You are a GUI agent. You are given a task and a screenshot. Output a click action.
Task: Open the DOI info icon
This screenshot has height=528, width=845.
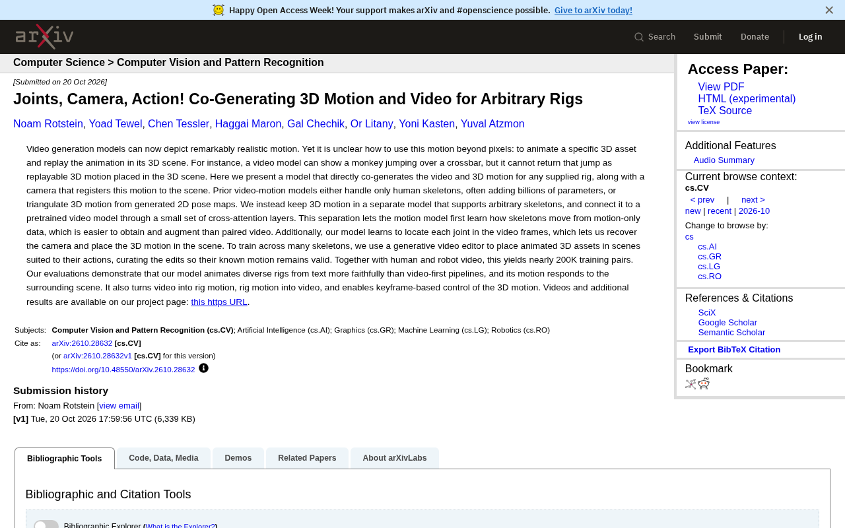point(203,368)
